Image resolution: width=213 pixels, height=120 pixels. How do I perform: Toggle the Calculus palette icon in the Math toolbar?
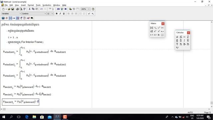[x=18, y=18]
